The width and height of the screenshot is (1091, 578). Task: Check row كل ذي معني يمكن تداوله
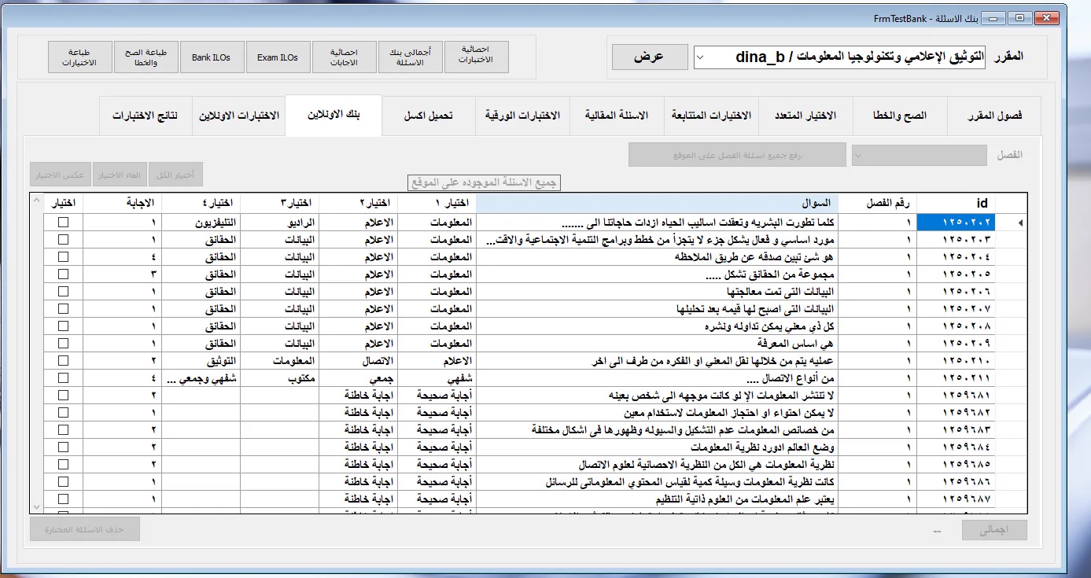click(63, 326)
